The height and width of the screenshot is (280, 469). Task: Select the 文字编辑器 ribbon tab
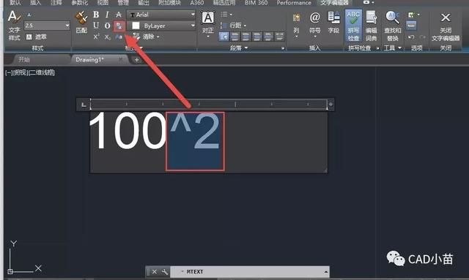(334, 3)
